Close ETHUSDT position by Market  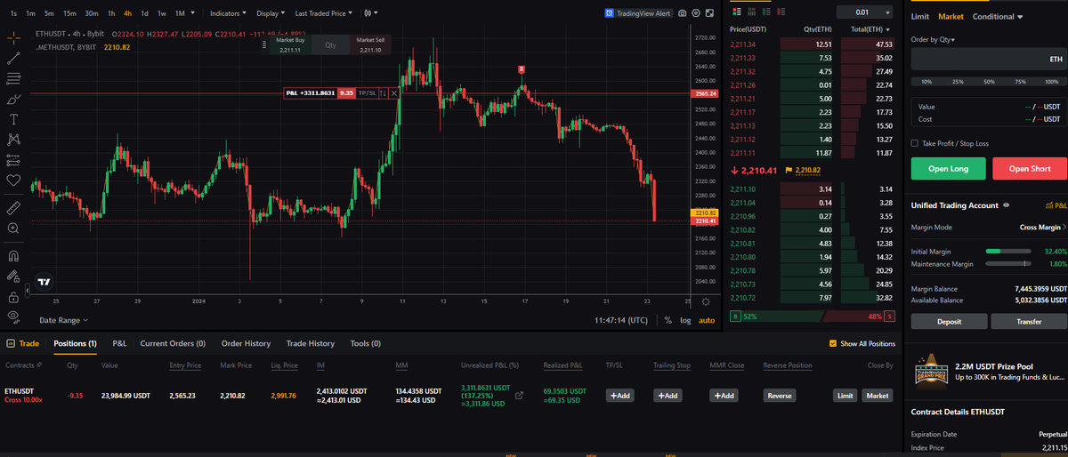coord(878,395)
